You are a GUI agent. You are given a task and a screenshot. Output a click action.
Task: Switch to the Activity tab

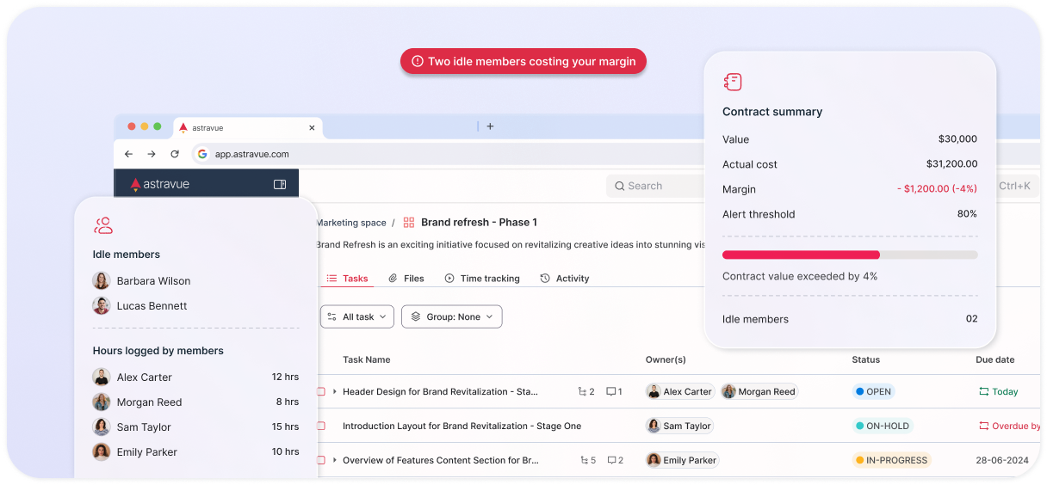pyautogui.click(x=565, y=279)
